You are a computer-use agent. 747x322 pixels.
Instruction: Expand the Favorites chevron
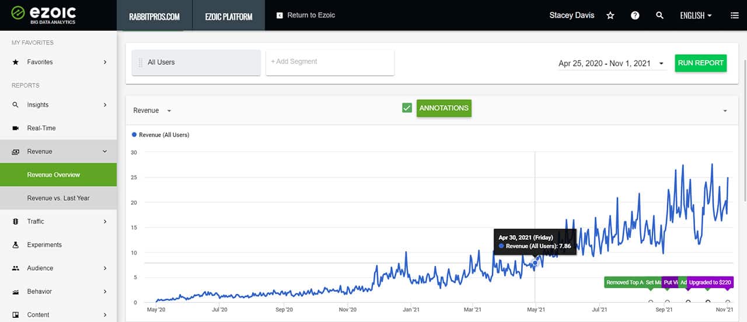[x=105, y=62]
